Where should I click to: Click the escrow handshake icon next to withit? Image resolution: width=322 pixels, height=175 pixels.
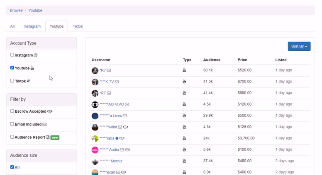(x=126, y=127)
